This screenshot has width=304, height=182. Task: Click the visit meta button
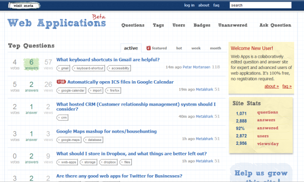24,5
